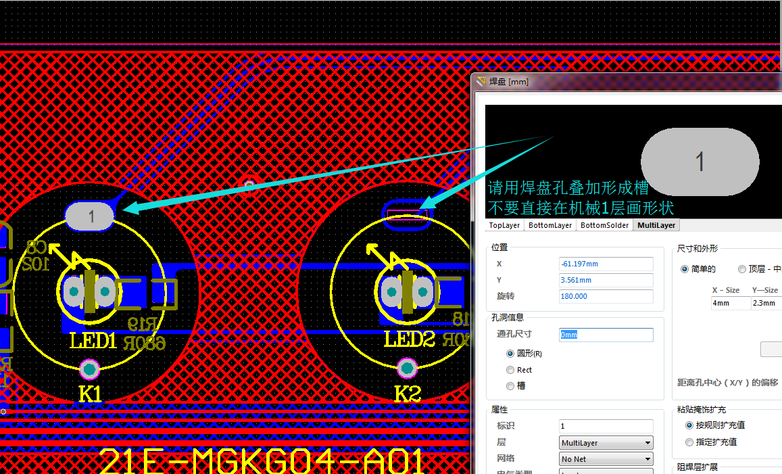This screenshot has height=474, width=782.
Task: Click the 旋转 rotation input field
Action: (x=606, y=296)
